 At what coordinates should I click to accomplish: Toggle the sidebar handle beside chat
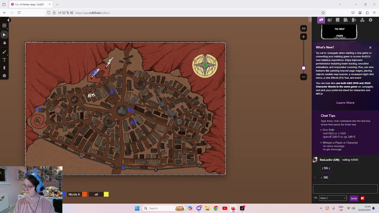coord(310,20)
